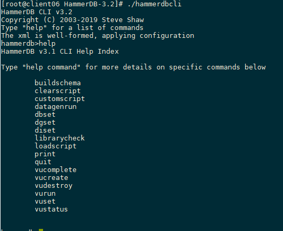Select the dgset entry in help index
283x231 pixels.
pyautogui.click(x=45, y=123)
